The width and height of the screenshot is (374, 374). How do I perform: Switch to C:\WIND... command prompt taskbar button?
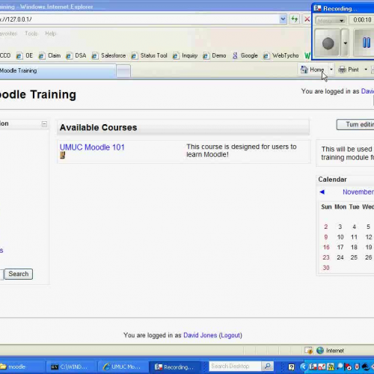72,367
